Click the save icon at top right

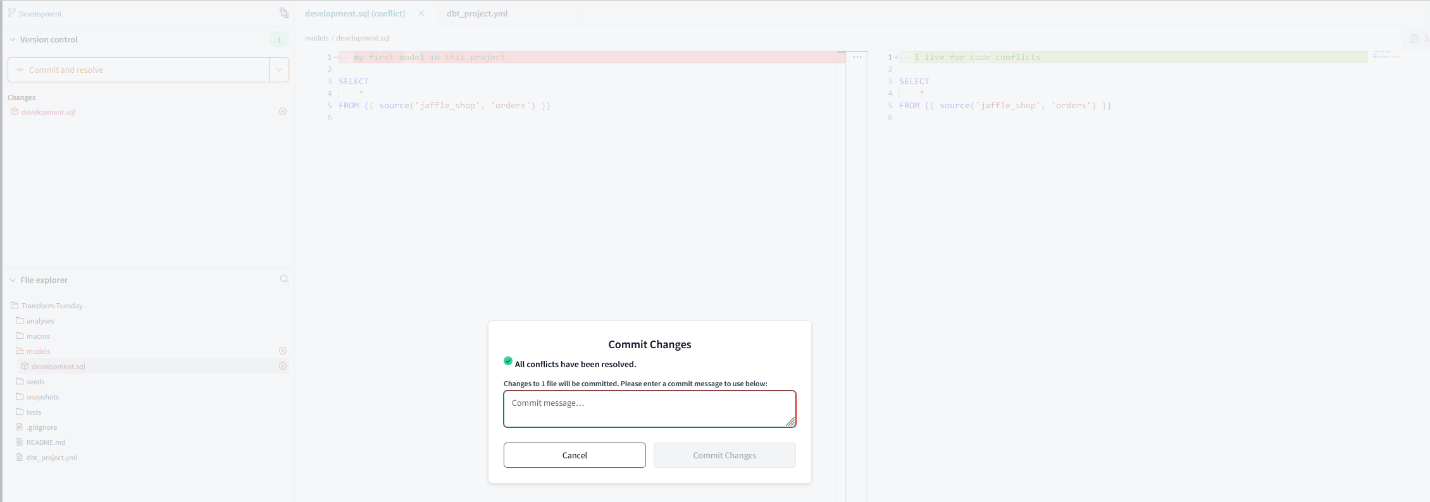point(1414,39)
